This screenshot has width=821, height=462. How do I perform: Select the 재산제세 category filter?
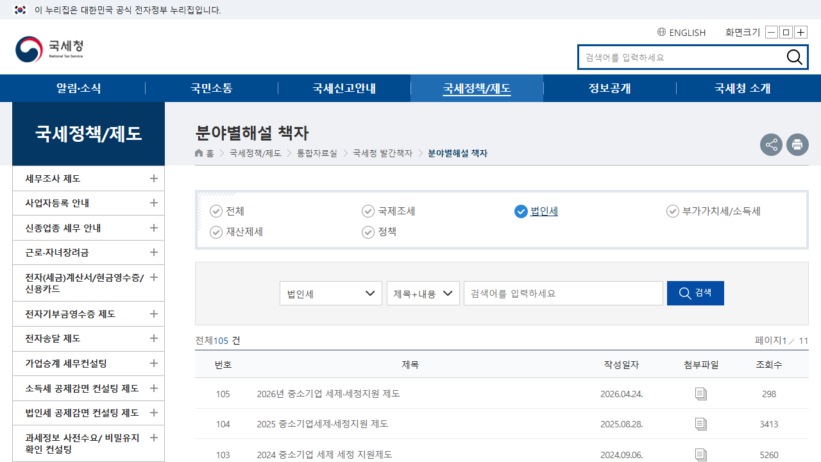click(236, 232)
